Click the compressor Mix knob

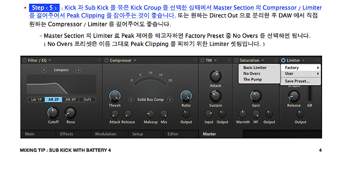[164, 114]
